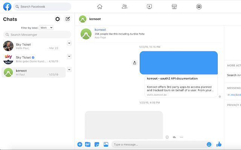The image size is (241, 150).
Task: Click the komoot name in chat header
Action: pyautogui.click(x=95, y=19)
